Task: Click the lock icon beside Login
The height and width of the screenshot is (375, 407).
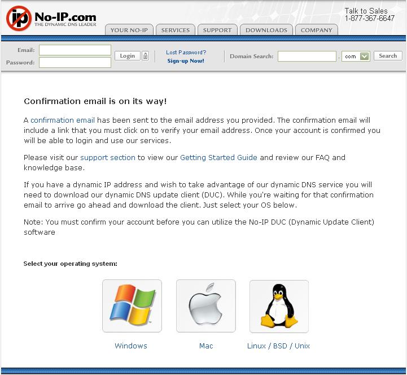Action: 146,56
